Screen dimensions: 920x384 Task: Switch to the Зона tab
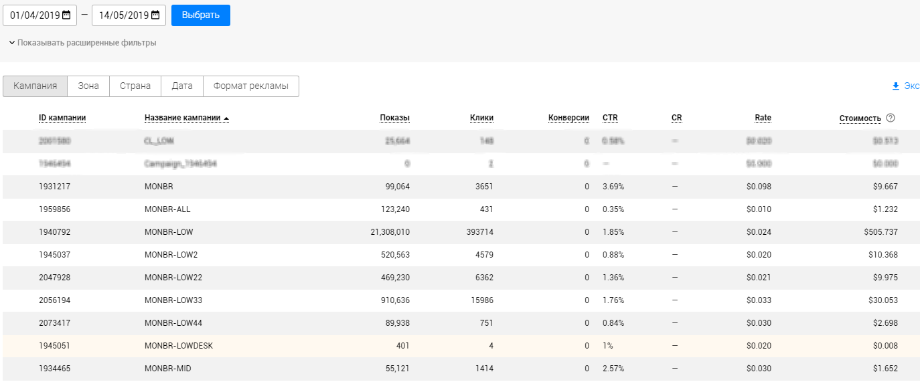click(x=88, y=86)
